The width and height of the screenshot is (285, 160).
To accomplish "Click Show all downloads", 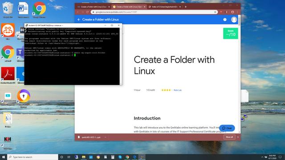I will pos(229,137).
